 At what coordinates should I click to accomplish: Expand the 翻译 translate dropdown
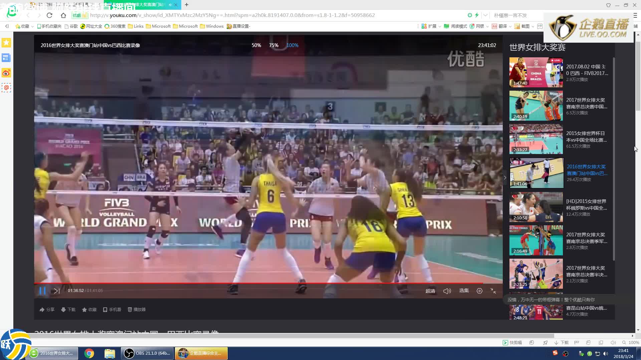coord(510,26)
